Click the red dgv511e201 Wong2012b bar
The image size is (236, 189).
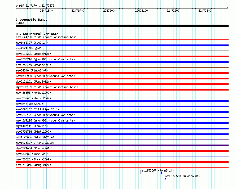click(x=122, y=56)
